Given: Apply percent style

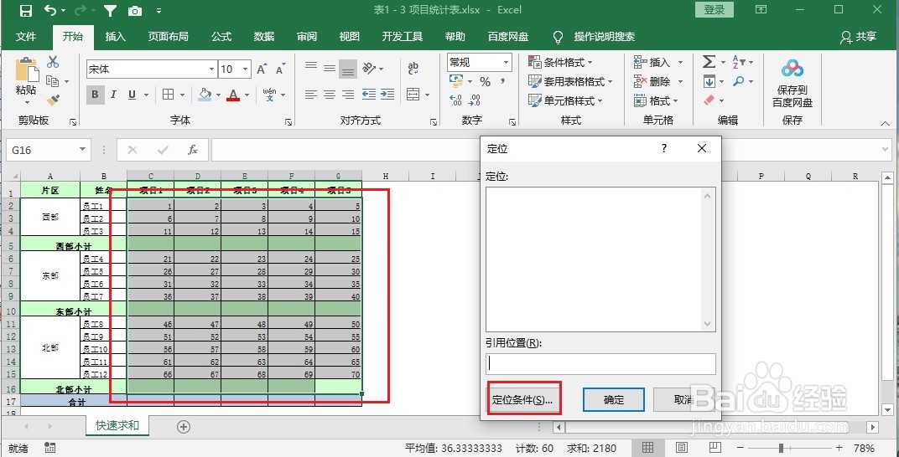Looking at the screenshot, I should coord(485,82).
